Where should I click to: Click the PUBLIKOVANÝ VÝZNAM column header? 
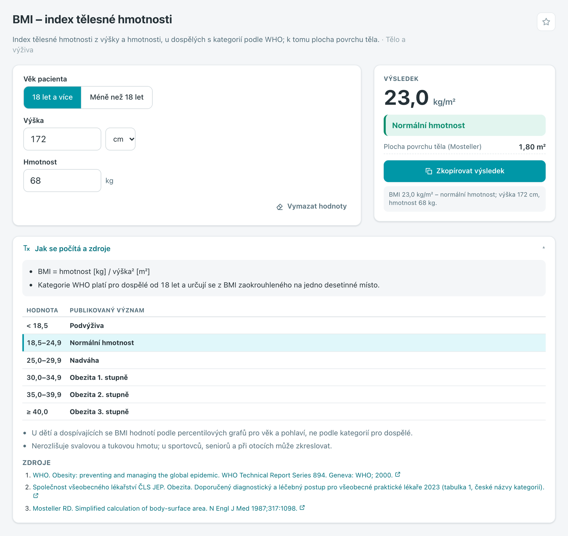(107, 310)
